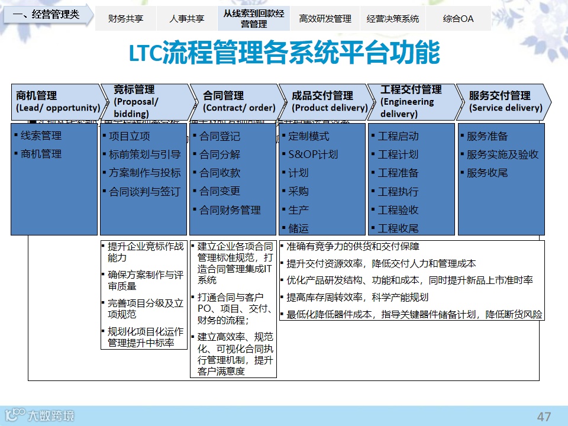
Task: Select the 人事共享 tab
Action: [187, 18]
